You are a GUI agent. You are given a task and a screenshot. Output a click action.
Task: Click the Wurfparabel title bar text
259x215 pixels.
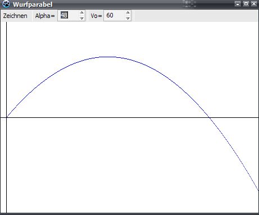tap(33, 4)
